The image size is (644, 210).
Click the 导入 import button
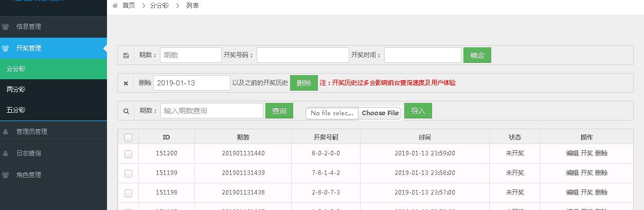tap(418, 111)
